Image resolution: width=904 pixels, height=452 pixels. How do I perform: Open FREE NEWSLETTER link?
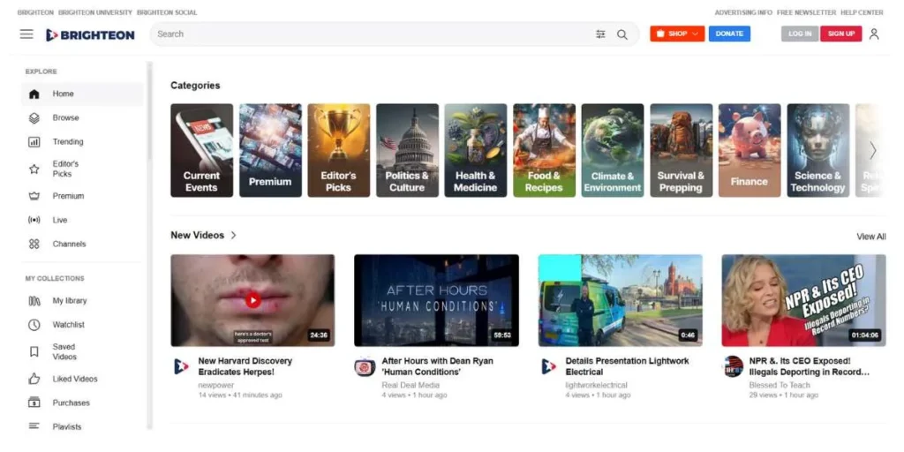pyautogui.click(x=806, y=12)
